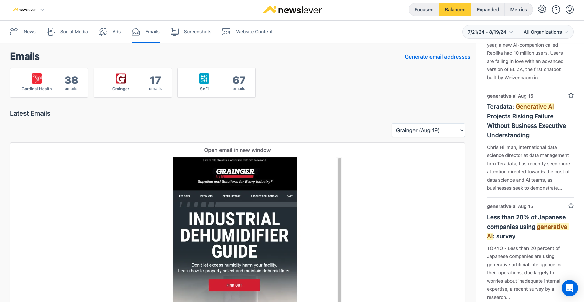Image resolution: width=584 pixels, height=302 pixels.
Task: Click the Website Content .COM icon
Action: click(x=226, y=32)
